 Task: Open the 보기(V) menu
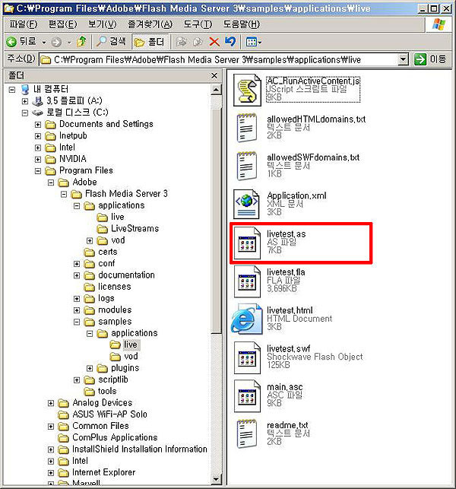coord(103,24)
